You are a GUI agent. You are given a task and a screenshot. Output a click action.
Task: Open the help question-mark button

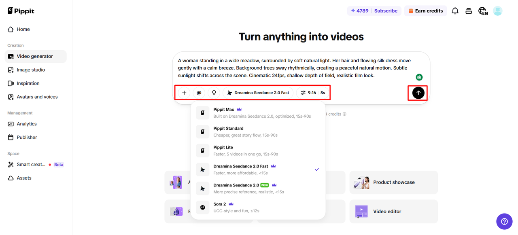[x=504, y=221]
